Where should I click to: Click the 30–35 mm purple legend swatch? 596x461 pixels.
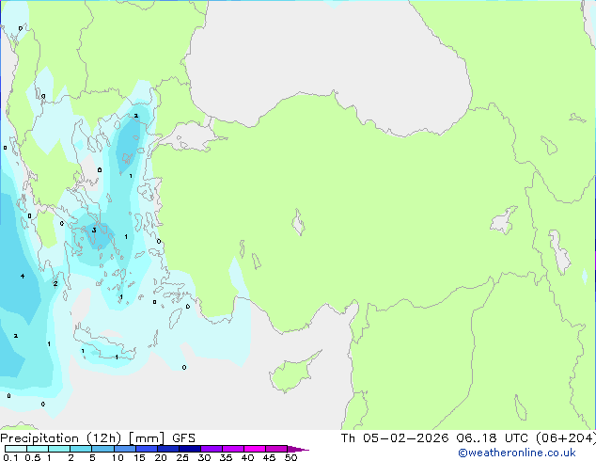coord(212,449)
